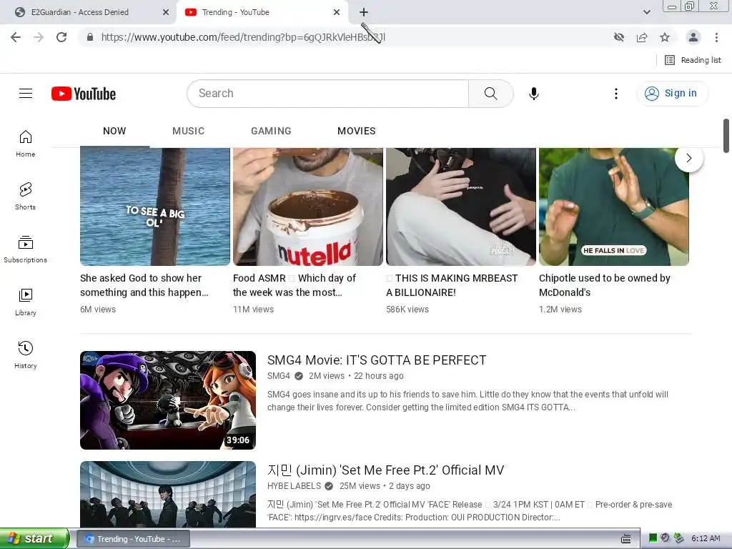Click the eye-slash tracking icon in address bar
The height and width of the screenshot is (549, 732).
coord(619,37)
